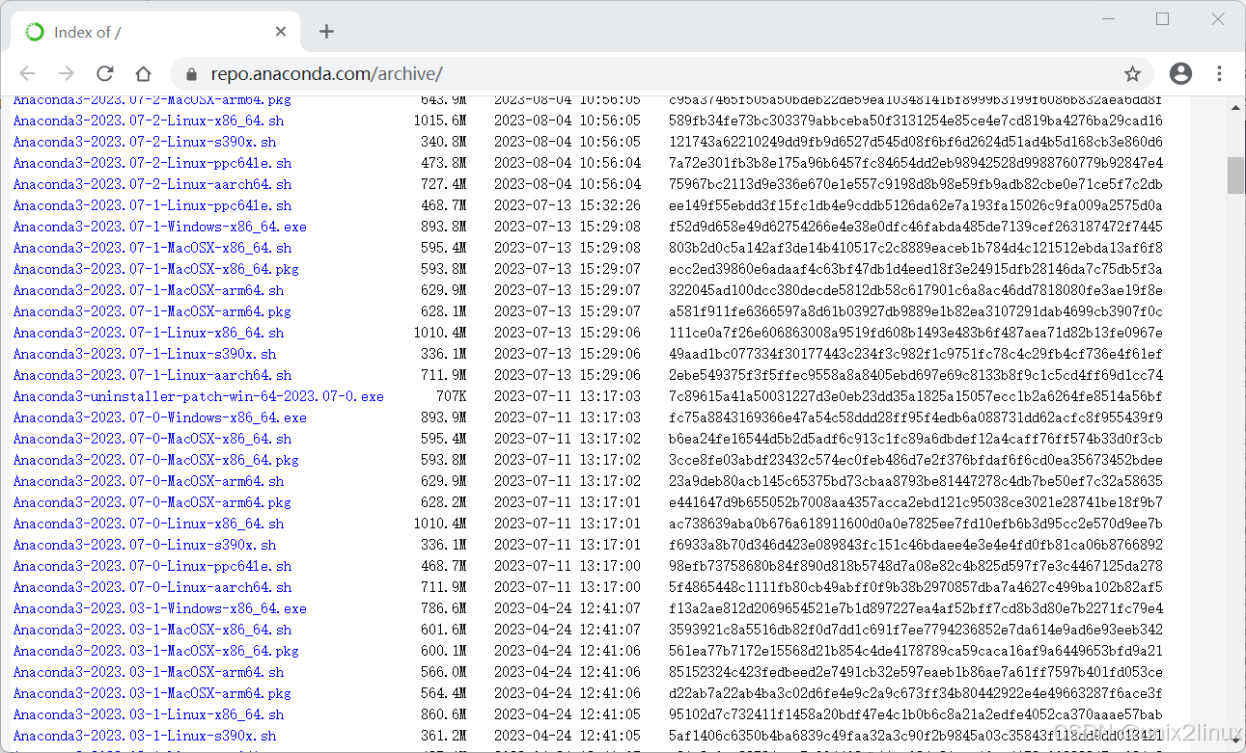Click date 2023-07-13 15:32:26

(x=568, y=205)
